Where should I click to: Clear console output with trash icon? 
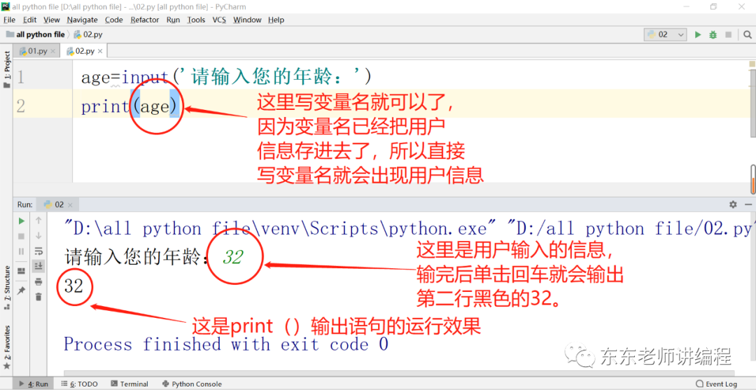point(39,297)
